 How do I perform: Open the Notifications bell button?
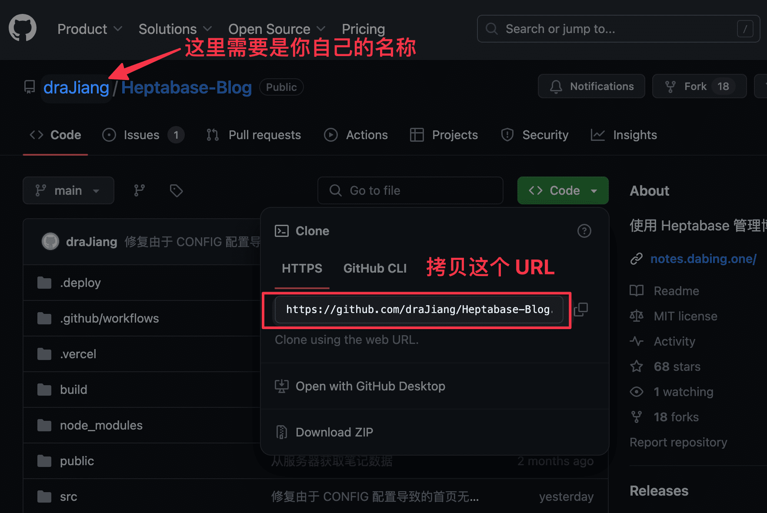[x=591, y=87]
